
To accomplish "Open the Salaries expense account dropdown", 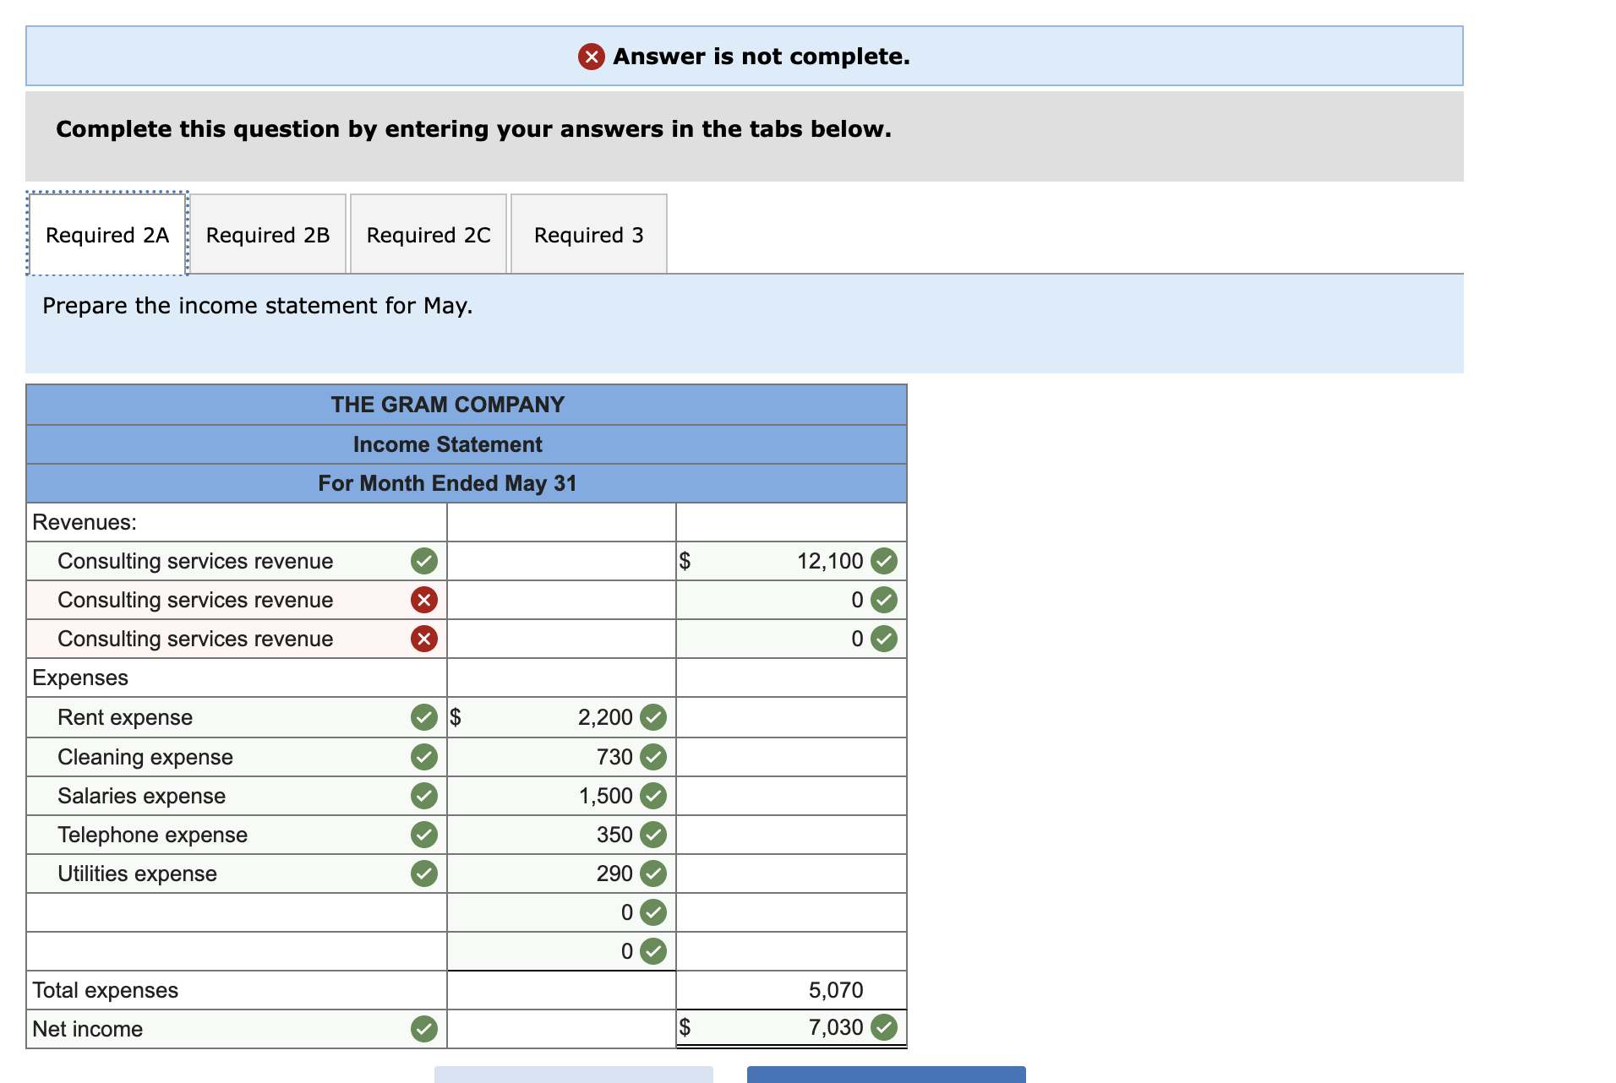I will [220, 796].
